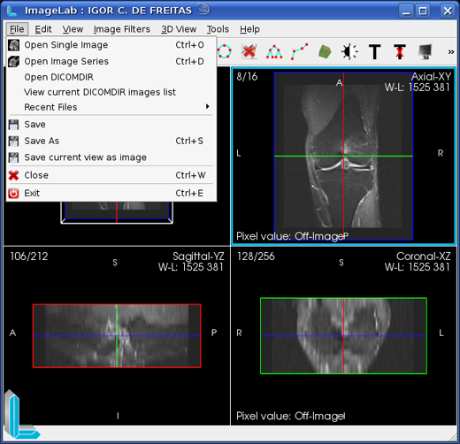Click the Axial-XY view label
This screenshot has width=460, height=444.
431,77
